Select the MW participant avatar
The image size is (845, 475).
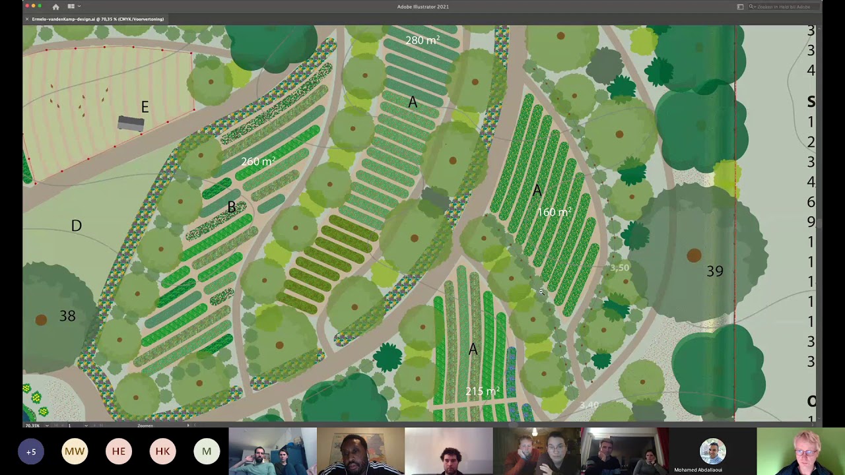tap(75, 451)
